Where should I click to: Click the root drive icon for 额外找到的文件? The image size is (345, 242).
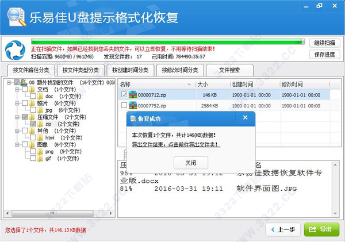pos(24,83)
